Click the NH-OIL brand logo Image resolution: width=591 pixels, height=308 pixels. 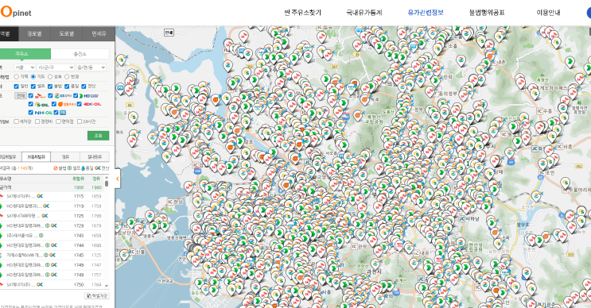(44, 113)
